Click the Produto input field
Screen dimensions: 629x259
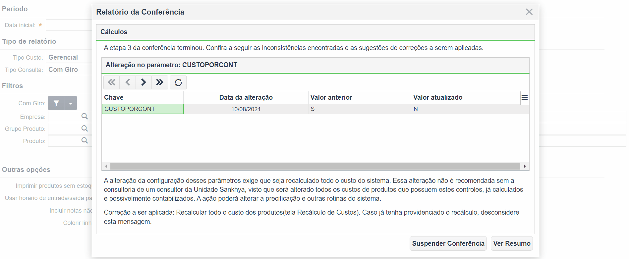65,141
